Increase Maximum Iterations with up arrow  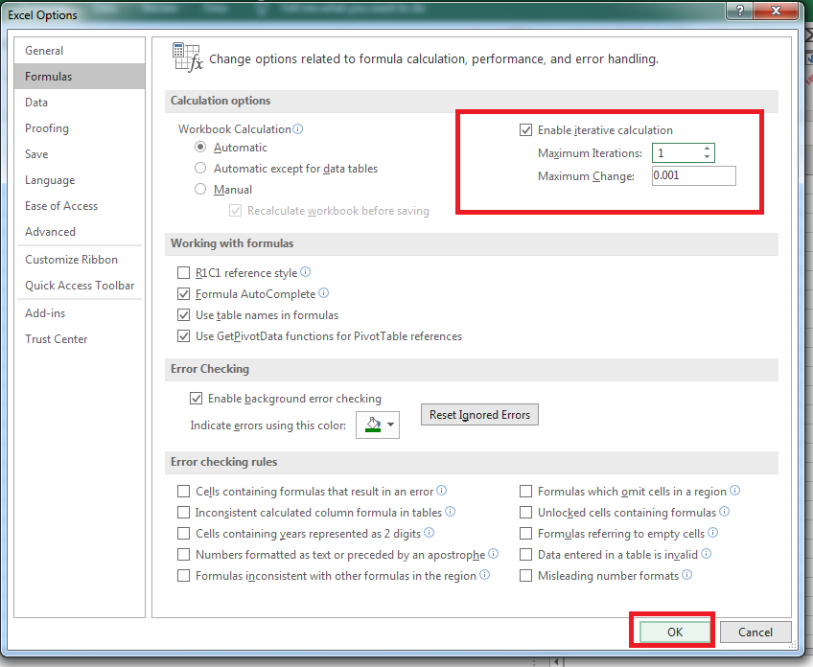pyautogui.click(x=708, y=149)
